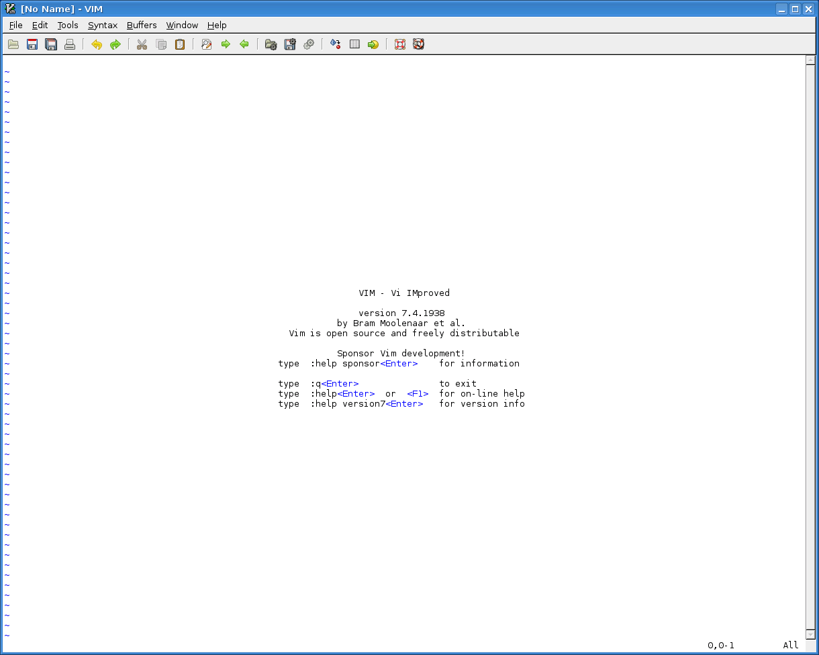Click the scrollbar up arrow

click(810, 60)
